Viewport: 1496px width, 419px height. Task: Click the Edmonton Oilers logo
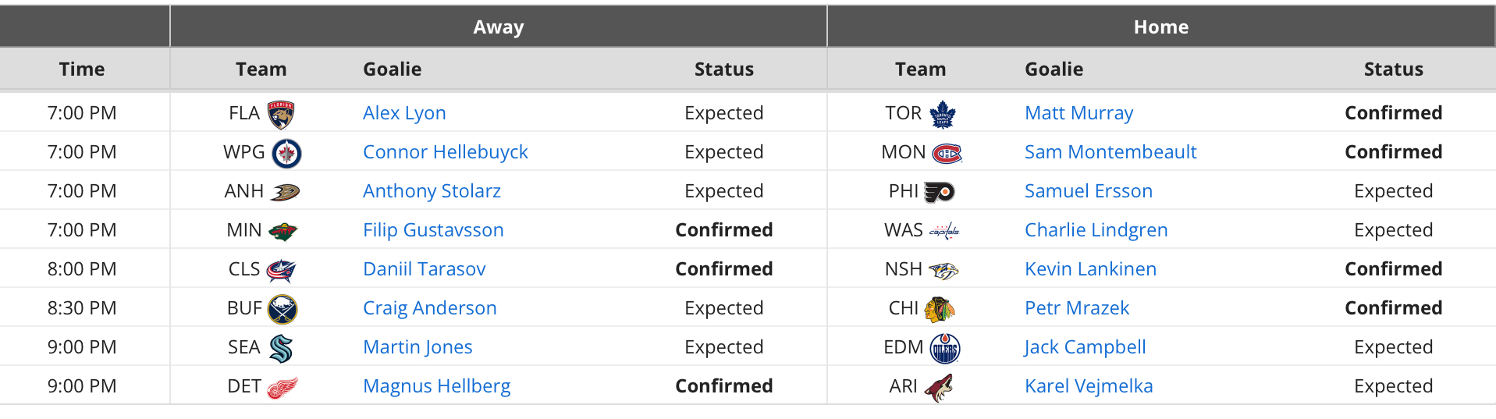tap(945, 348)
